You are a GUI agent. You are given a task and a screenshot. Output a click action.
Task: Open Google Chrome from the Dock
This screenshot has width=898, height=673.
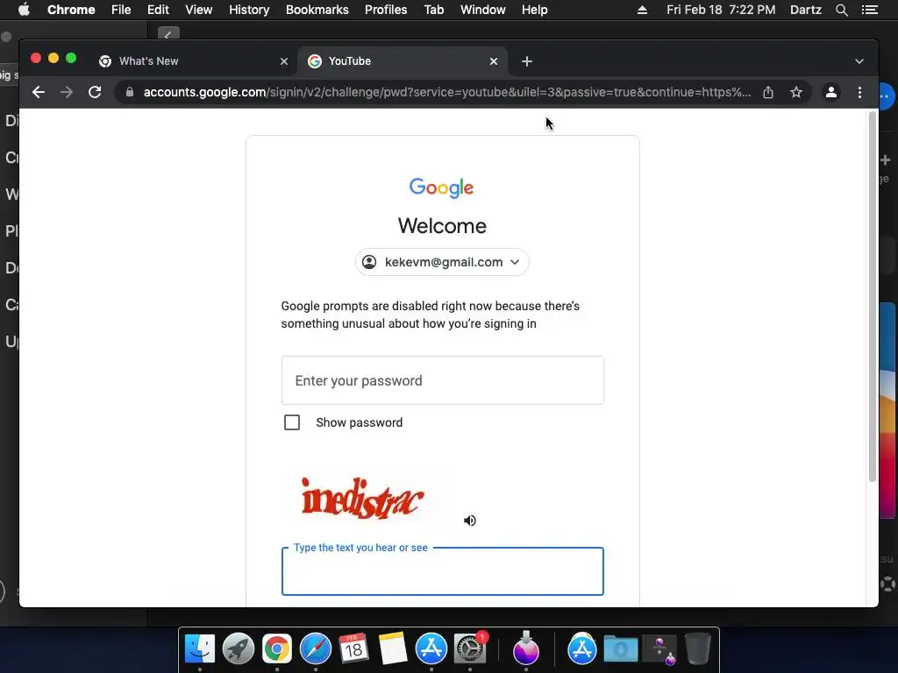point(276,649)
